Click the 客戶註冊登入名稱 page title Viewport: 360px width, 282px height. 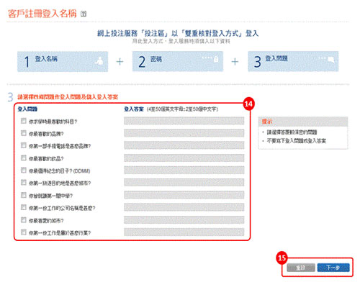tap(42, 14)
